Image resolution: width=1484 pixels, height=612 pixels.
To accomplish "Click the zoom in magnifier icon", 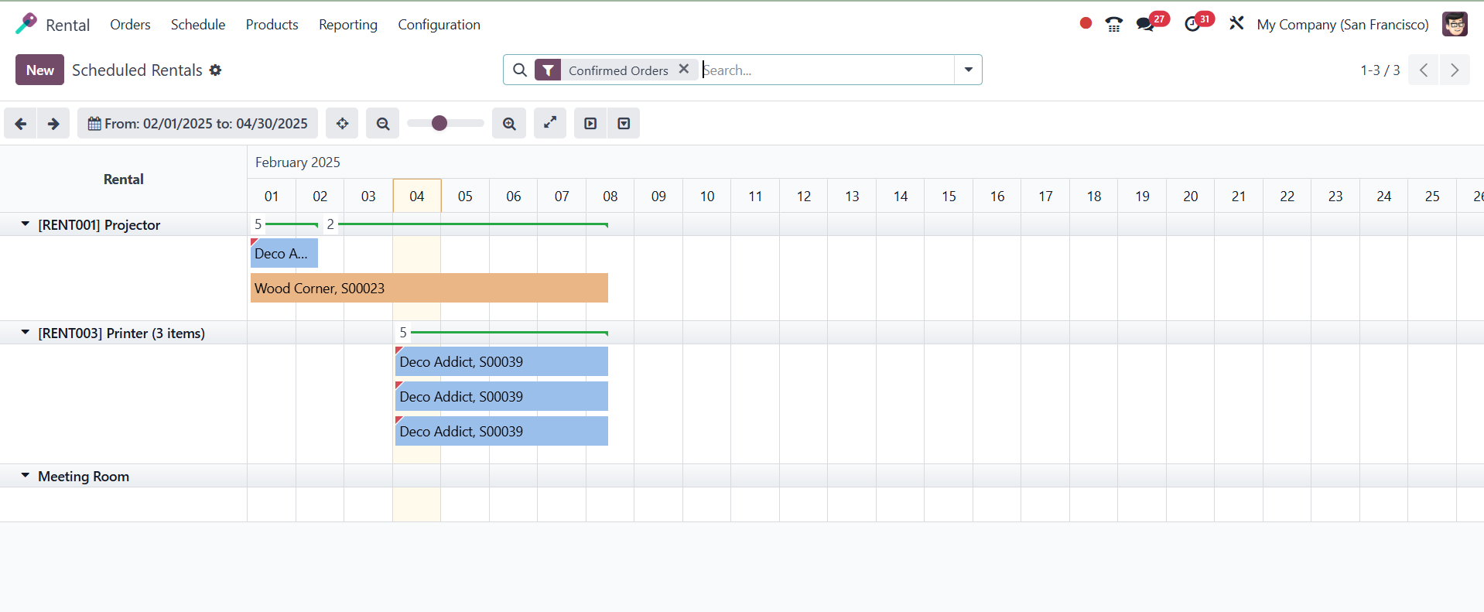I will coord(509,124).
